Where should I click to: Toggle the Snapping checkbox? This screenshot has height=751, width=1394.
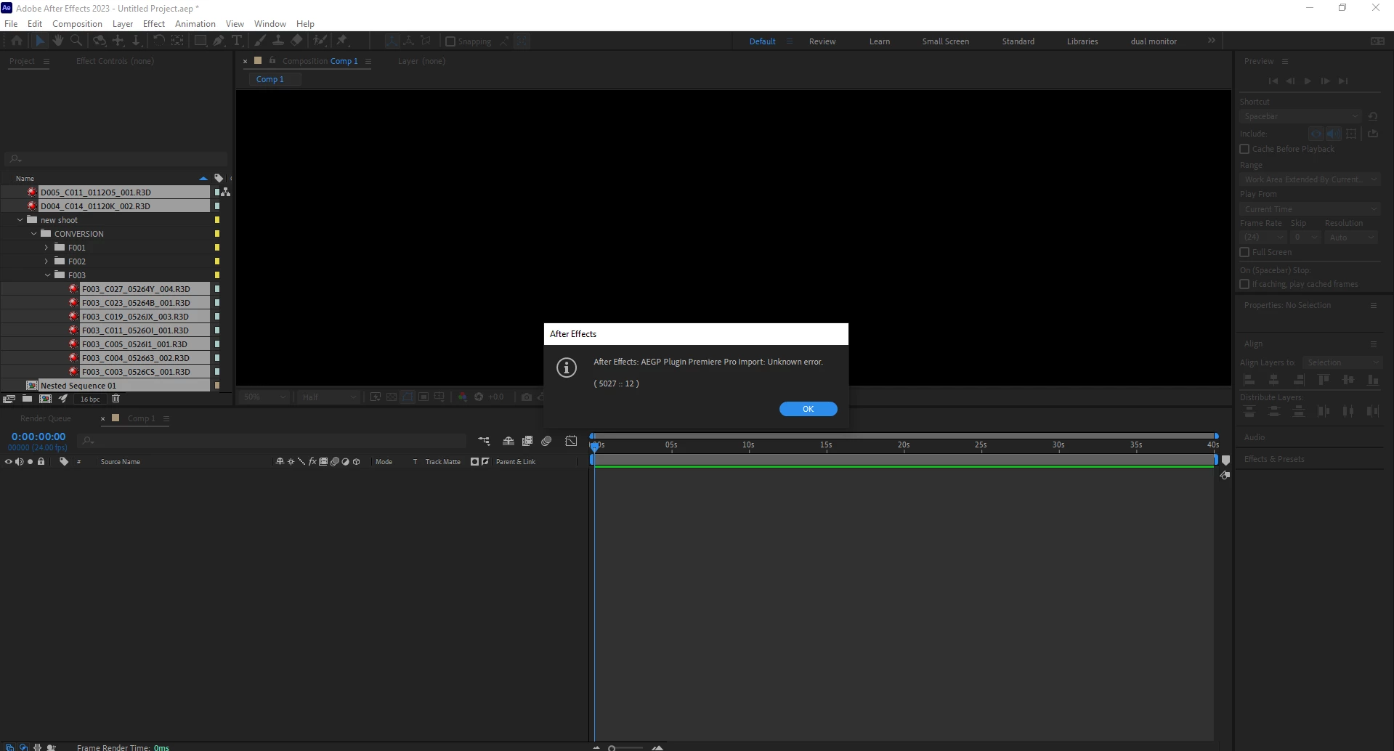[x=450, y=41]
